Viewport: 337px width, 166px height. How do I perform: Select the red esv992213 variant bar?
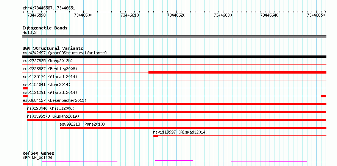click(193, 128)
